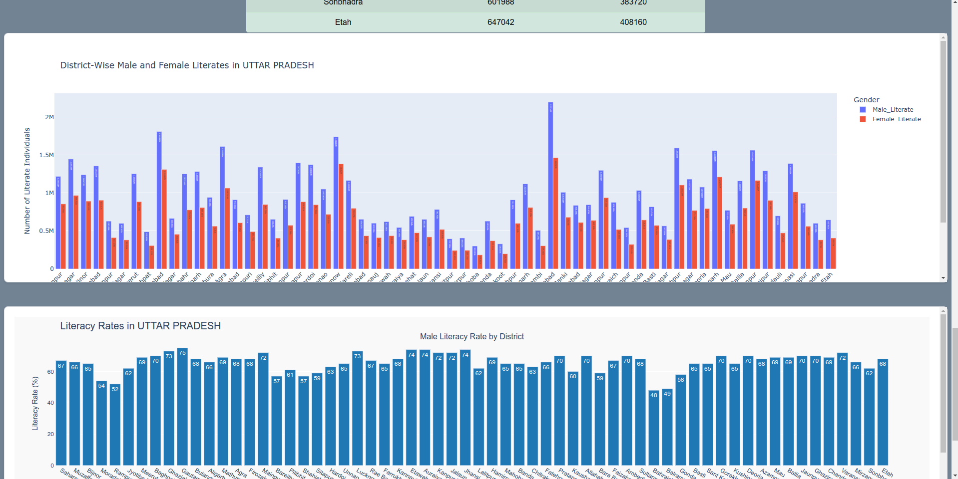
Task: Click 'Etah' x-axis label in literacy rate chart
Action: coord(888,473)
